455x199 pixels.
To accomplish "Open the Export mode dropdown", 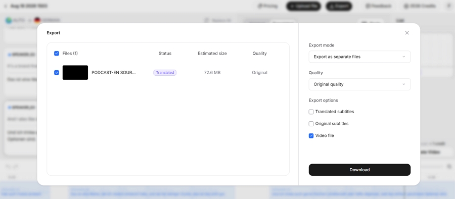I will (359, 57).
